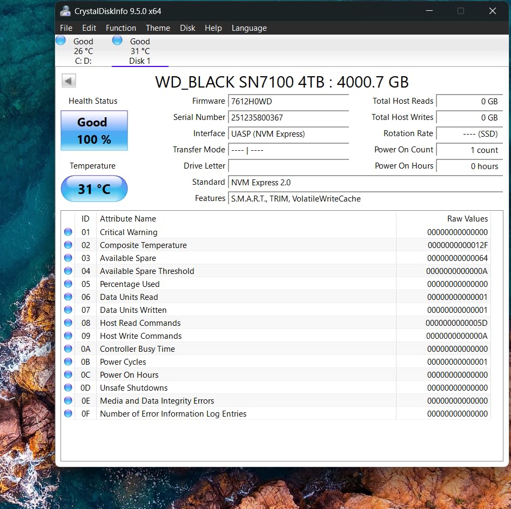The height and width of the screenshot is (509, 511).
Task: Click the 31 °C temperature gauge
Action: point(94,189)
